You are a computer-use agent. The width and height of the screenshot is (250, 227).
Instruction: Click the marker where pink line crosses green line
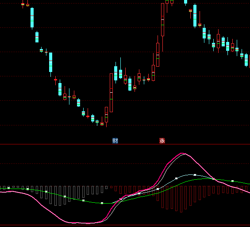click(x=214, y=179)
